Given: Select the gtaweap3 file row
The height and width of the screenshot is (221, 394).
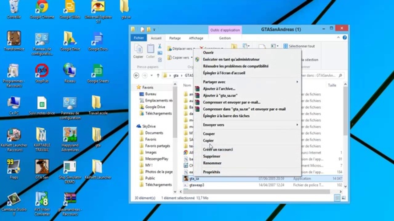Looking at the screenshot, I should point(263,185).
